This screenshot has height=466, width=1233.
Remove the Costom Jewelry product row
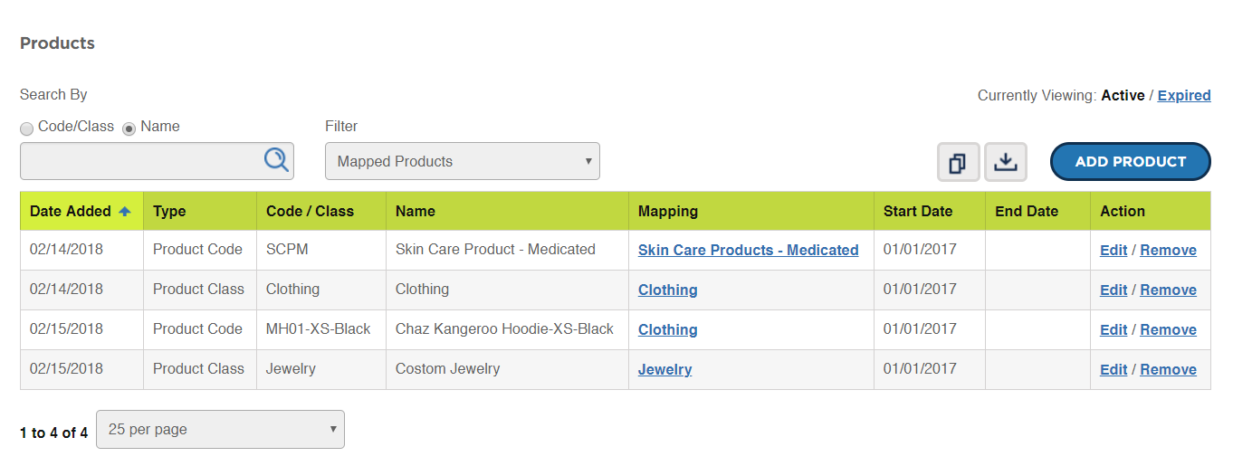pyautogui.click(x=1168, y=369)
